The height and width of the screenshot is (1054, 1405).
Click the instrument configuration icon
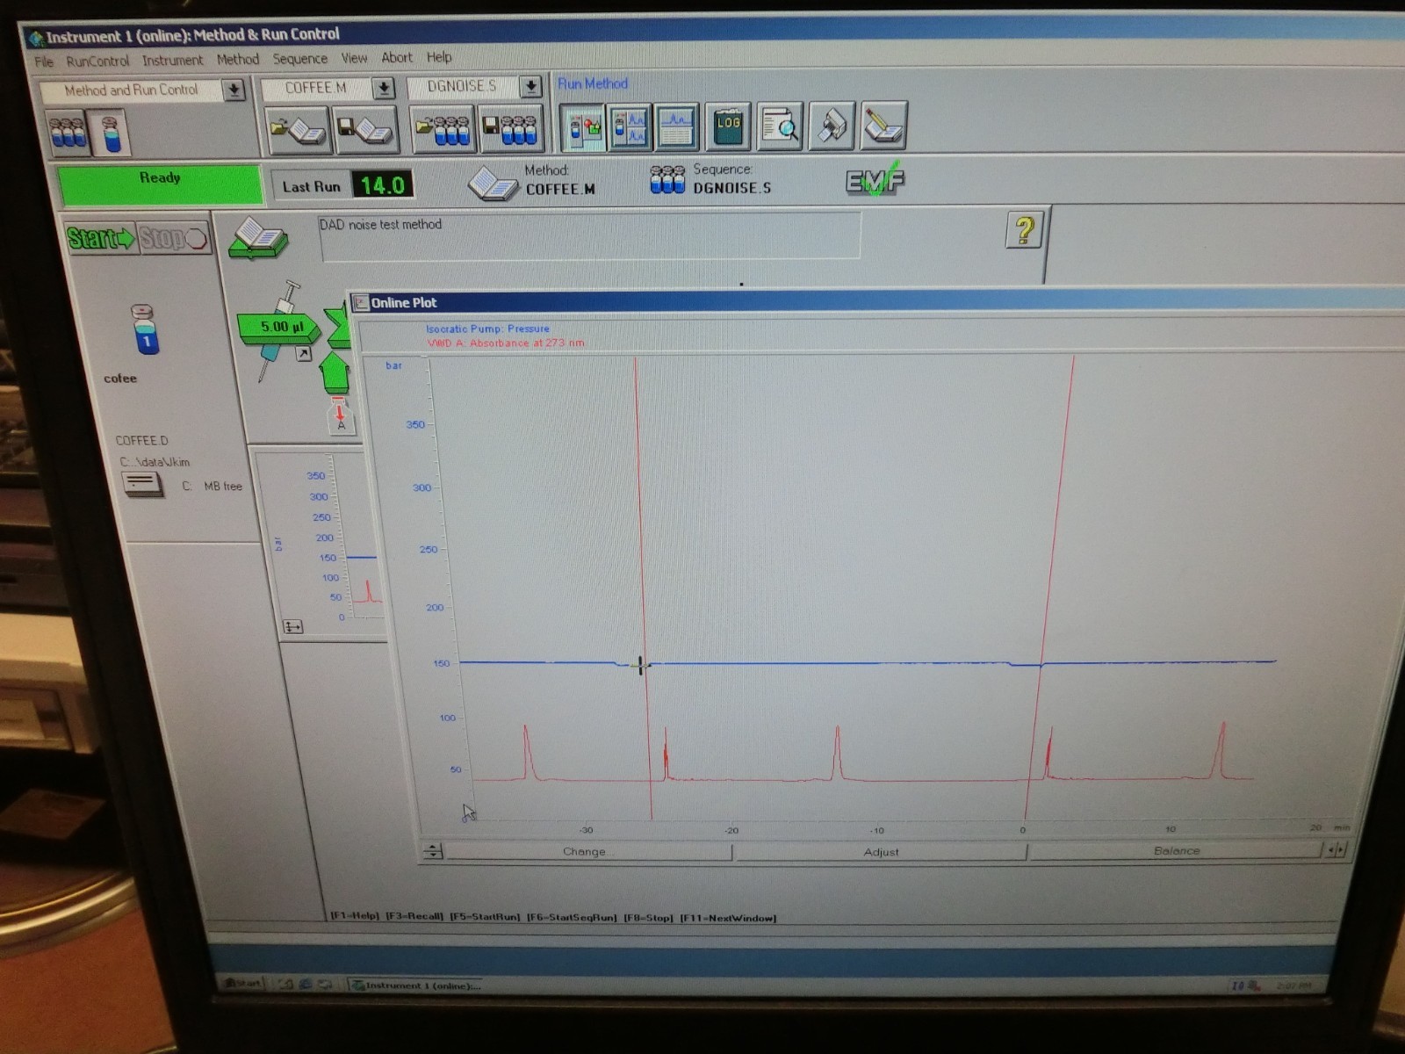point(831,127)
